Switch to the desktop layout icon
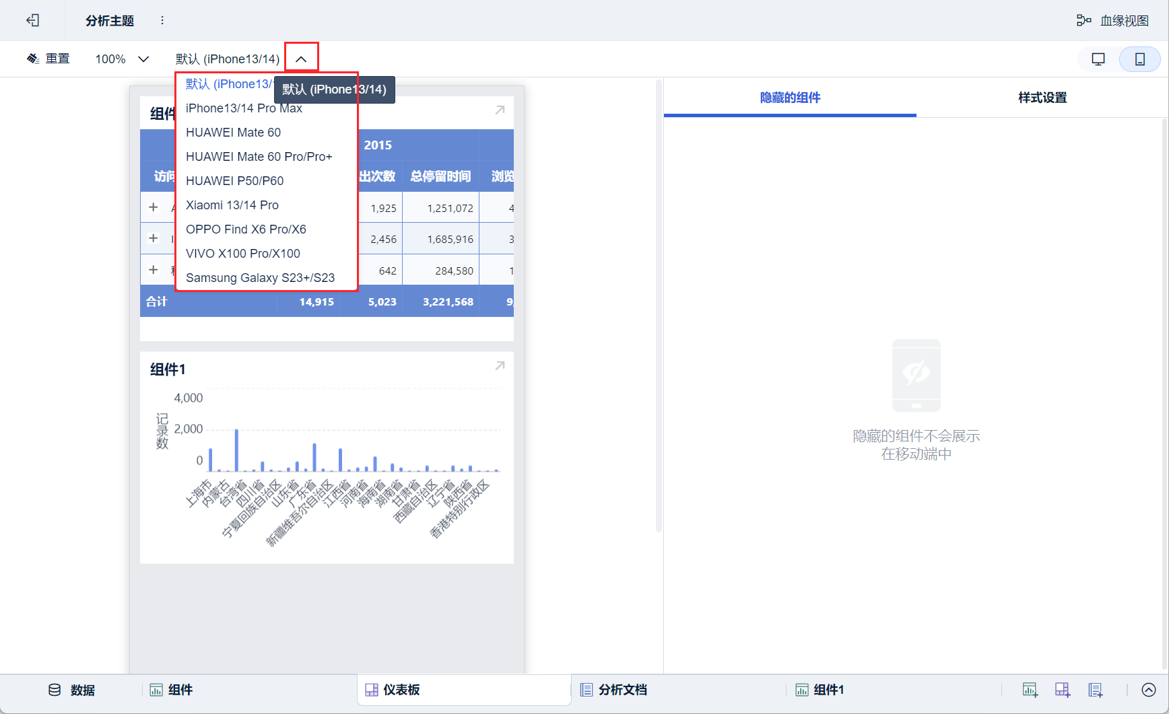The image size is (1169, 714). 1098,59
